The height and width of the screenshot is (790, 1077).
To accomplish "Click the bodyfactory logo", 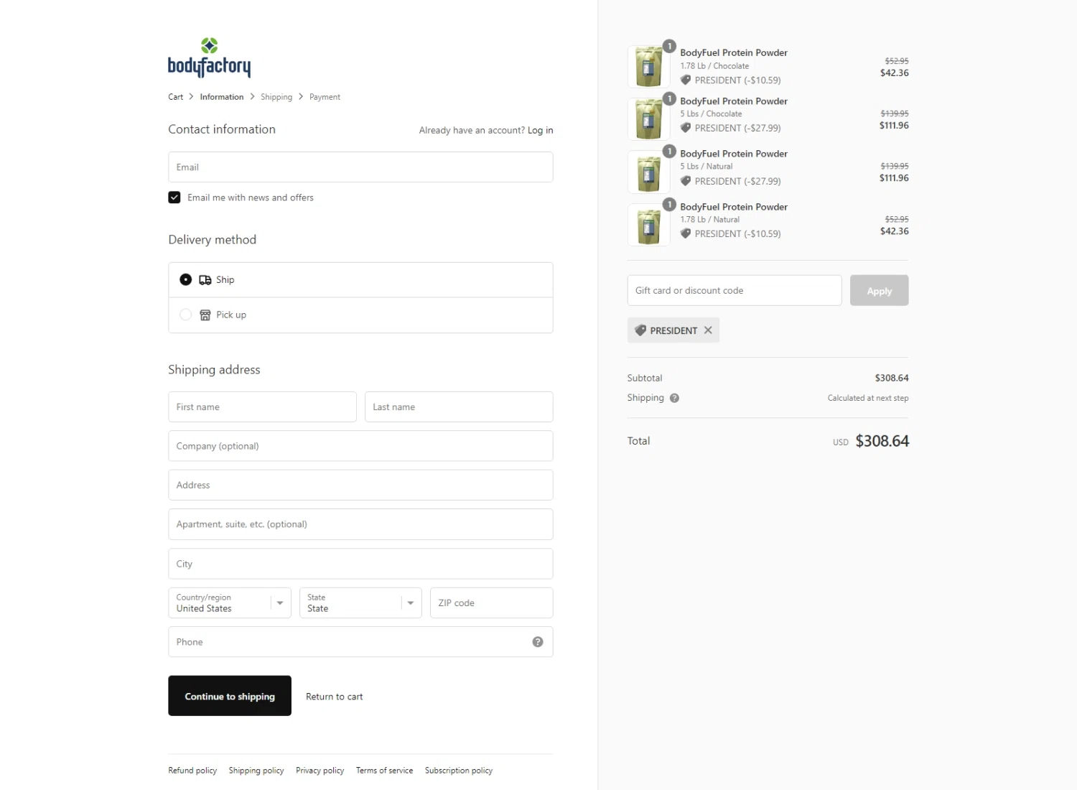I will [209, 57].
